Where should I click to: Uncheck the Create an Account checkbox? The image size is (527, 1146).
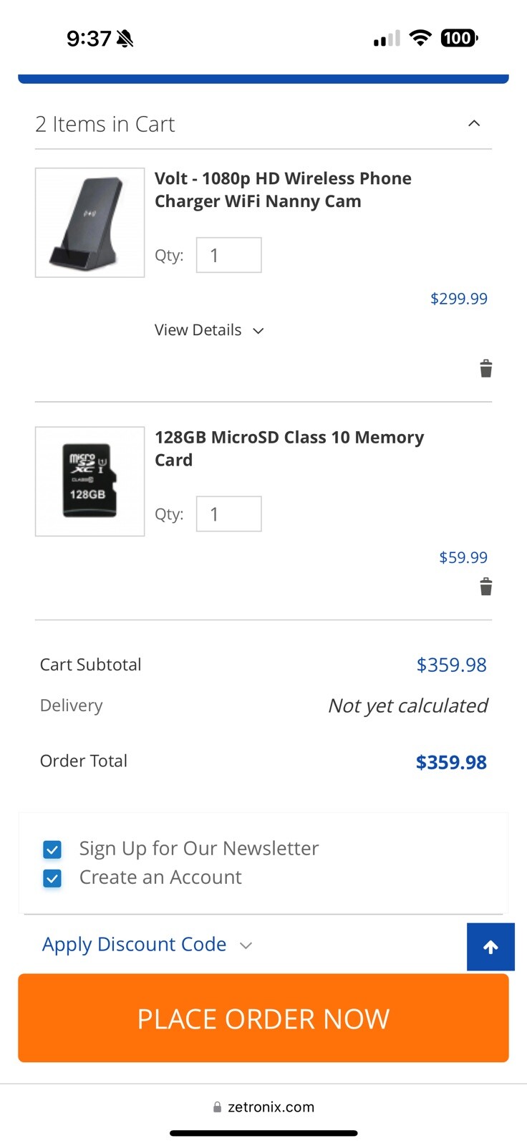(52, 878)
